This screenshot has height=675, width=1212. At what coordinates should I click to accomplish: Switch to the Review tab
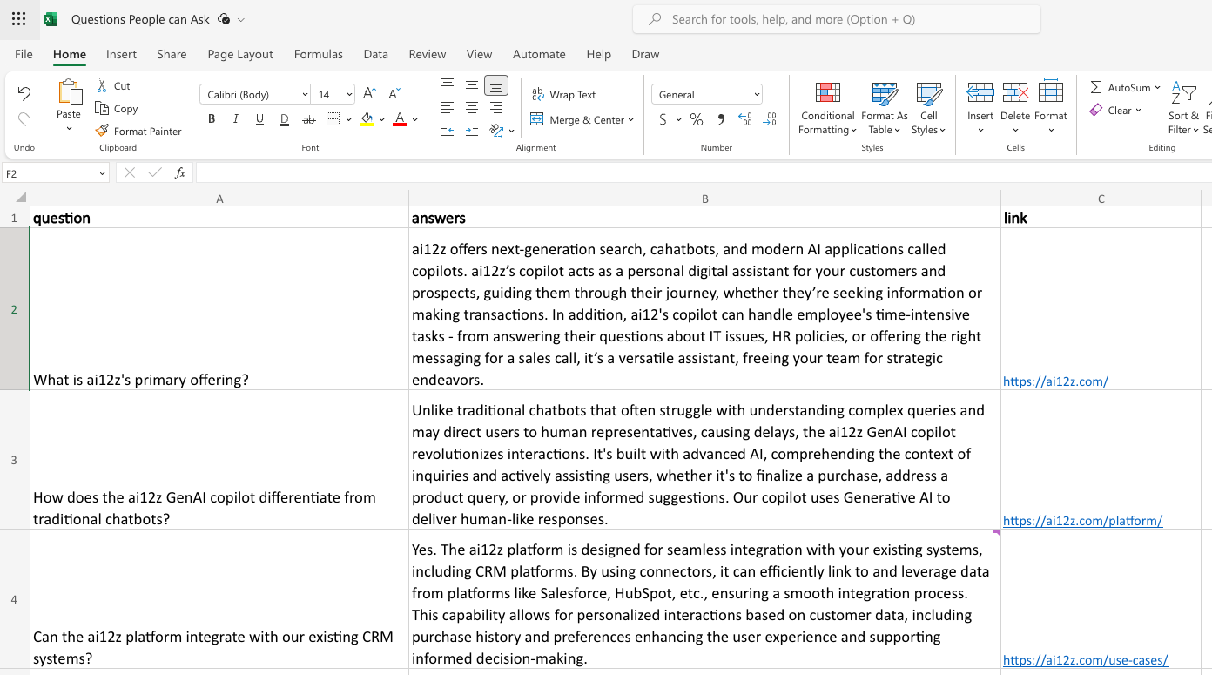click(x=428, y=54)
